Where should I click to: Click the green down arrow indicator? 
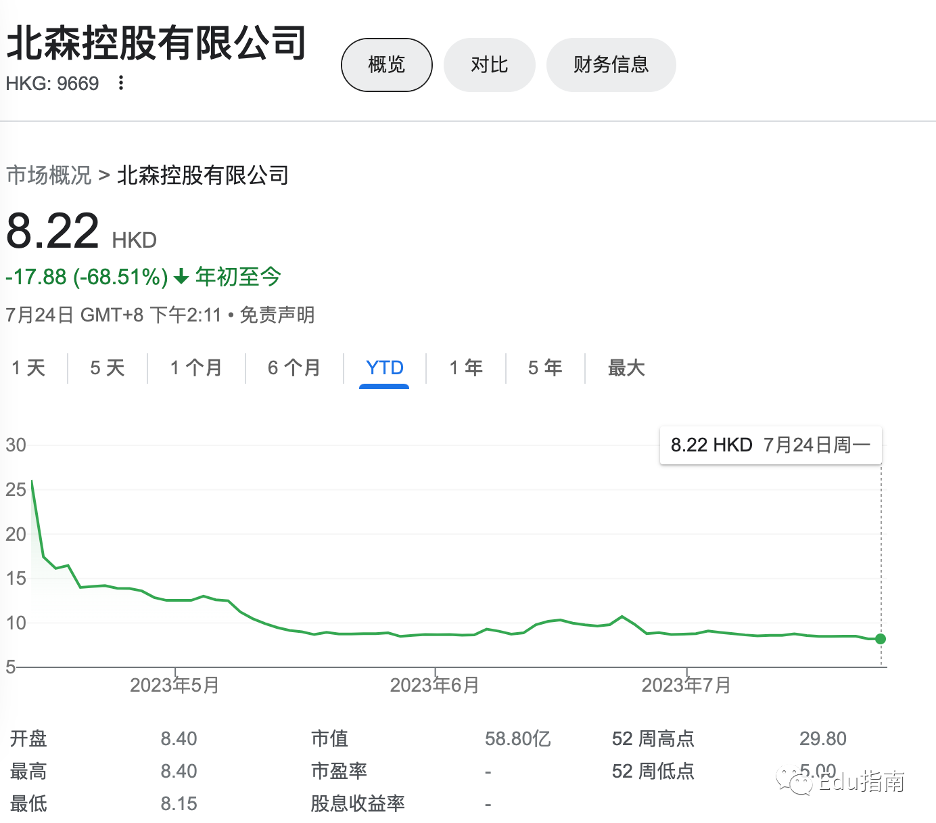[181, 277]
